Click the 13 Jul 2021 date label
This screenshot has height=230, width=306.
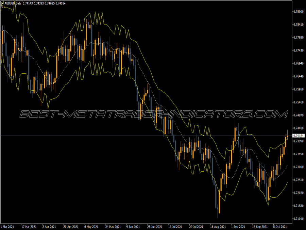tap(175, 227)
